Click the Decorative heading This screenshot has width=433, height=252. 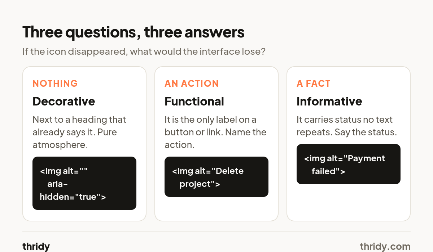coord(64,102)
